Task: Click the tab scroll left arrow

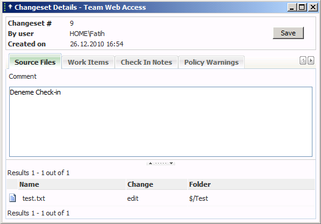Action: (x=303, y=60)
